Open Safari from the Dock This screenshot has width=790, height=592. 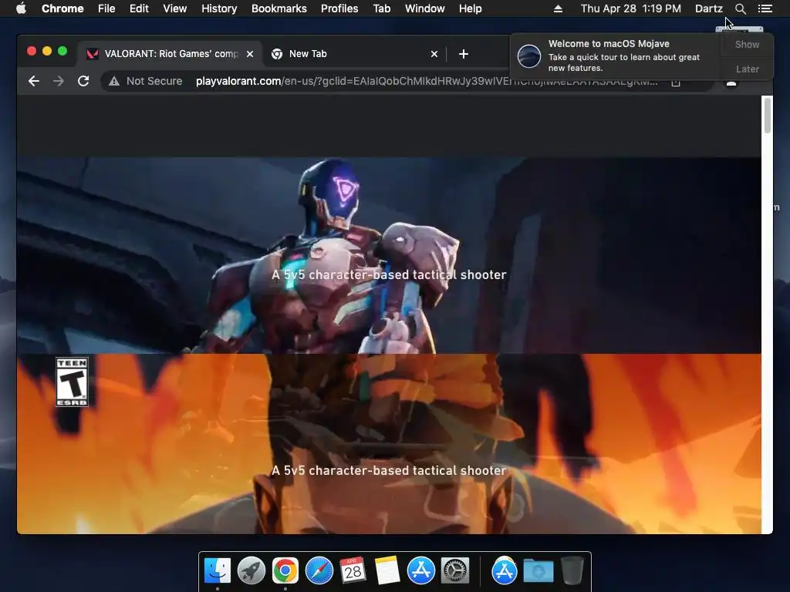319,570
